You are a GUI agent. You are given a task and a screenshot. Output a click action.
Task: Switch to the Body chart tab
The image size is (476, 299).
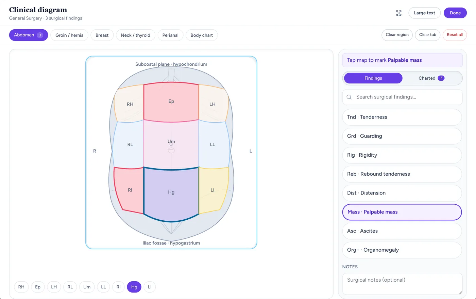click(202, 35)
